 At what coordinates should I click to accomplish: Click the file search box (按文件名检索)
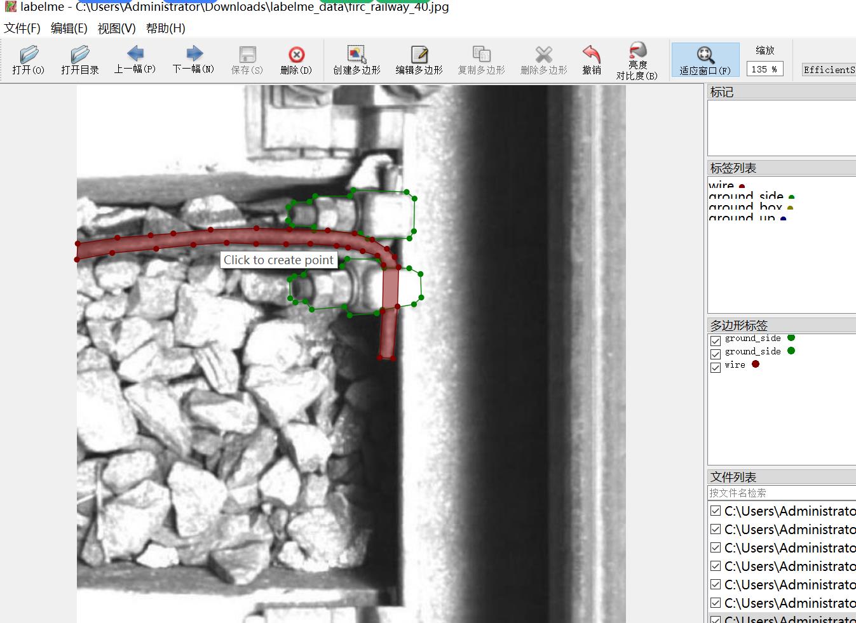point(782,493)
